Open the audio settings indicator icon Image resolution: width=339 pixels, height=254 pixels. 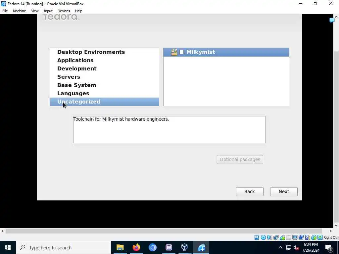coord(269,237)
